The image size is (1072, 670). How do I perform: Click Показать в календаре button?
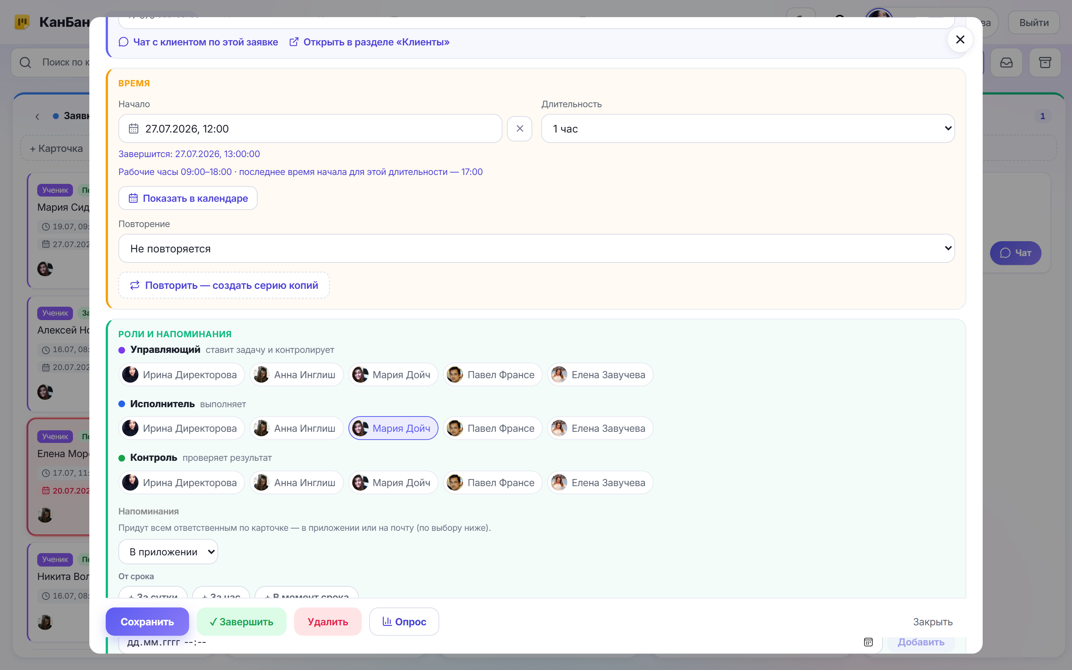point(188,198)
